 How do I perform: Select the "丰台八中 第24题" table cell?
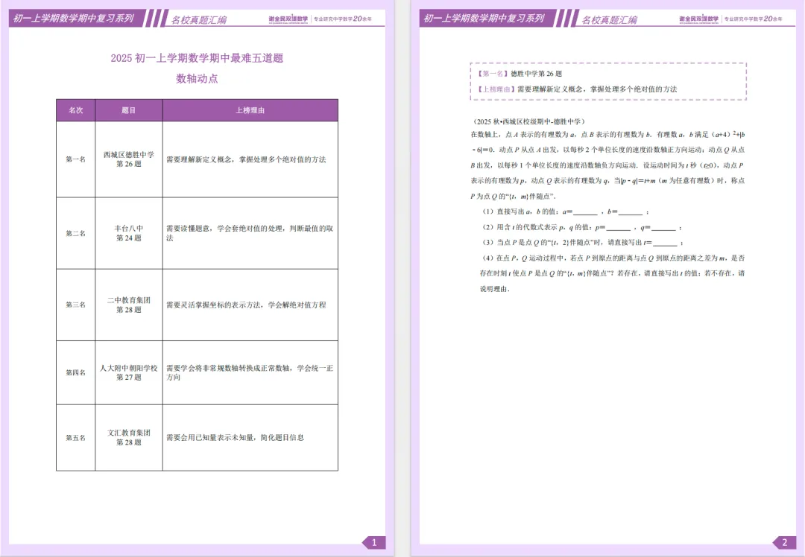point(129,233)
